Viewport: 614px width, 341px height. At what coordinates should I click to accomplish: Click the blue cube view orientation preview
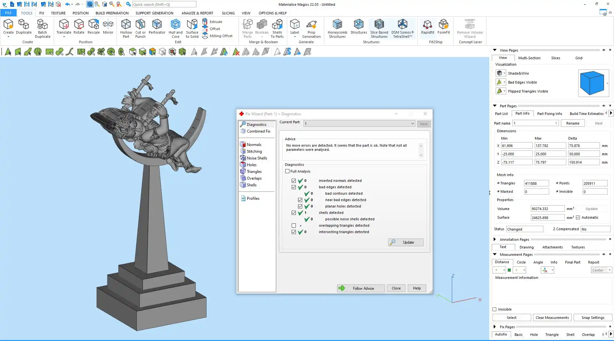pos(592,83)
